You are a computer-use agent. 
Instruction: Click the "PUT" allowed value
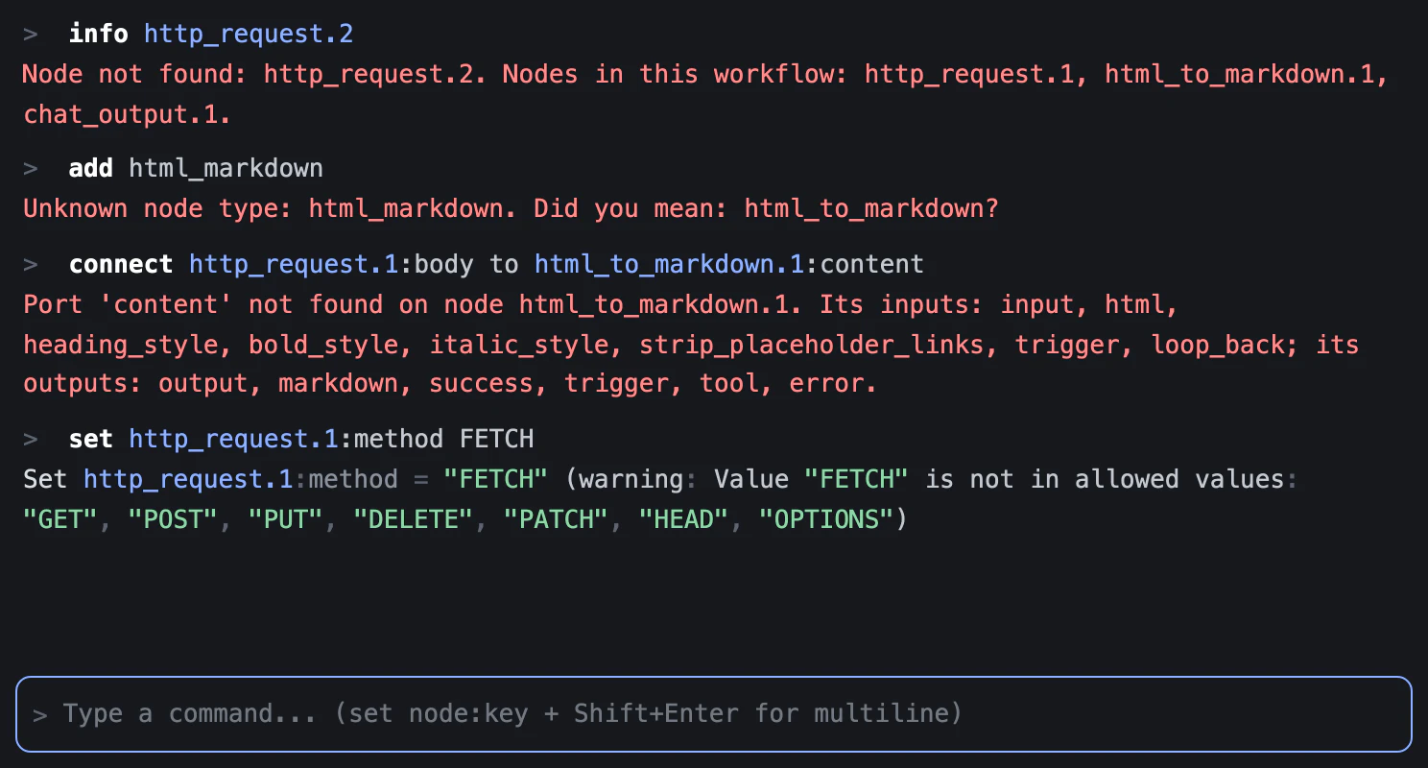pos(286,520)
